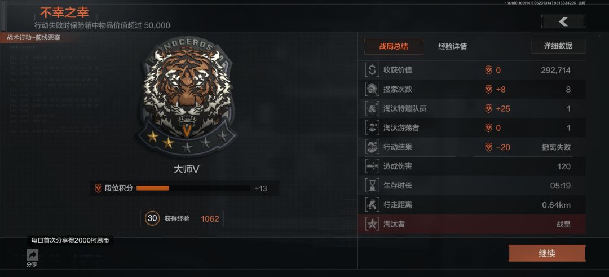Select the 淘汰者 战皇 row
Screen dimensions: 609x277
471,224
